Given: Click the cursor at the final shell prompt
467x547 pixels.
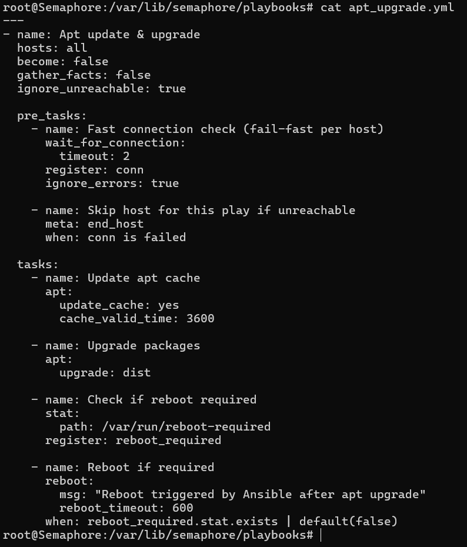Looking at the screenshot, I should (x=321, y=535).
